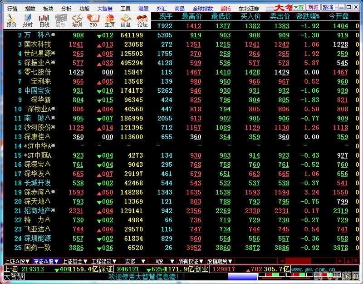Click the 大赛 button in title bar
The height and width of the screenshot is (284, 363).
[x=298, y=7]
